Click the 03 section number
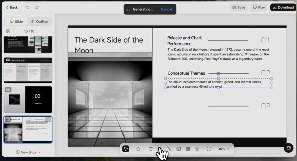This screenshot has height=161, width=297. (x=266, y=106)
